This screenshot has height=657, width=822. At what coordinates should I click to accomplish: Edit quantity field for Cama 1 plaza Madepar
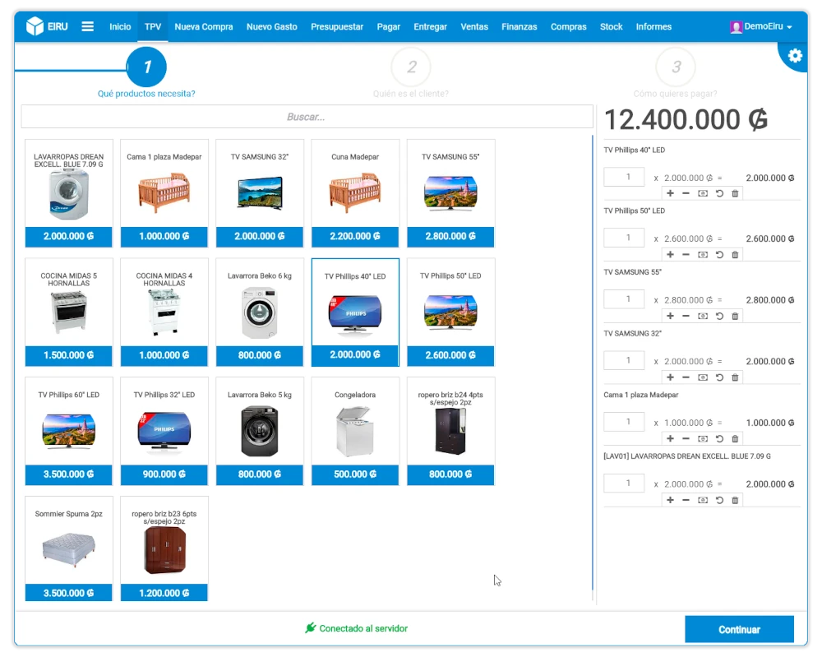[x=624, y=422]
